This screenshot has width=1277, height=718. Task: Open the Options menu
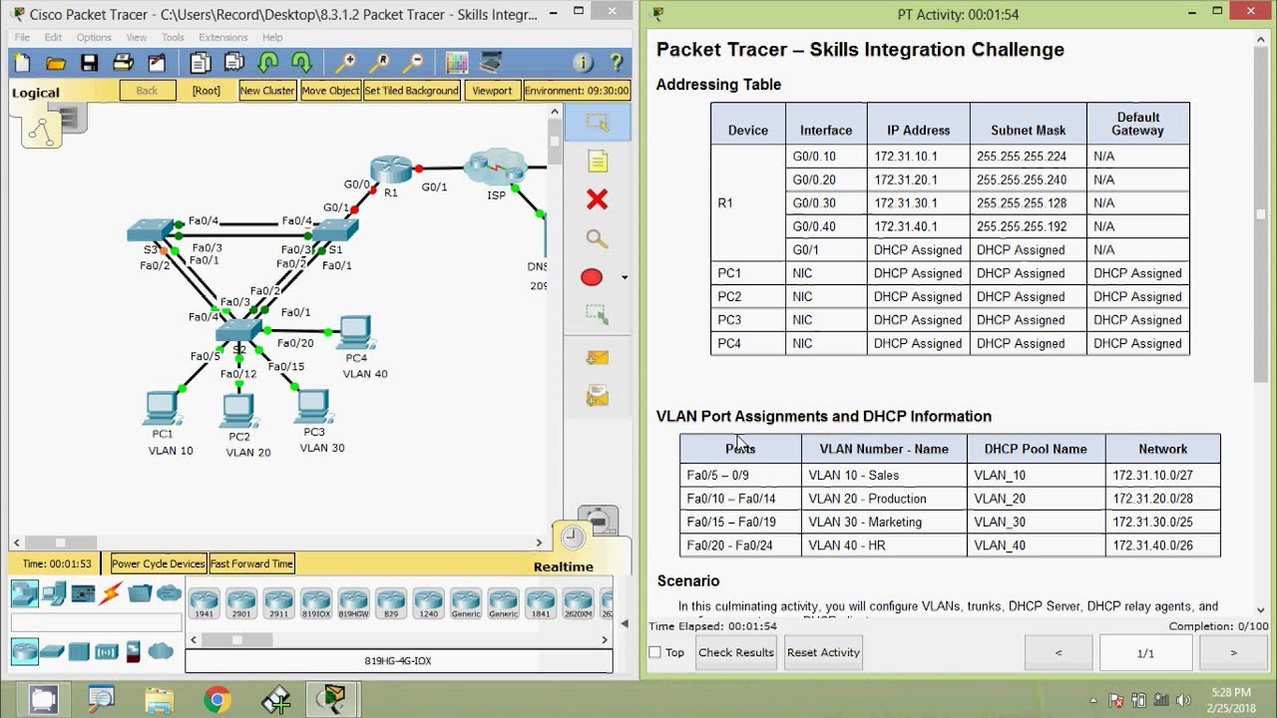click(94, 37)
